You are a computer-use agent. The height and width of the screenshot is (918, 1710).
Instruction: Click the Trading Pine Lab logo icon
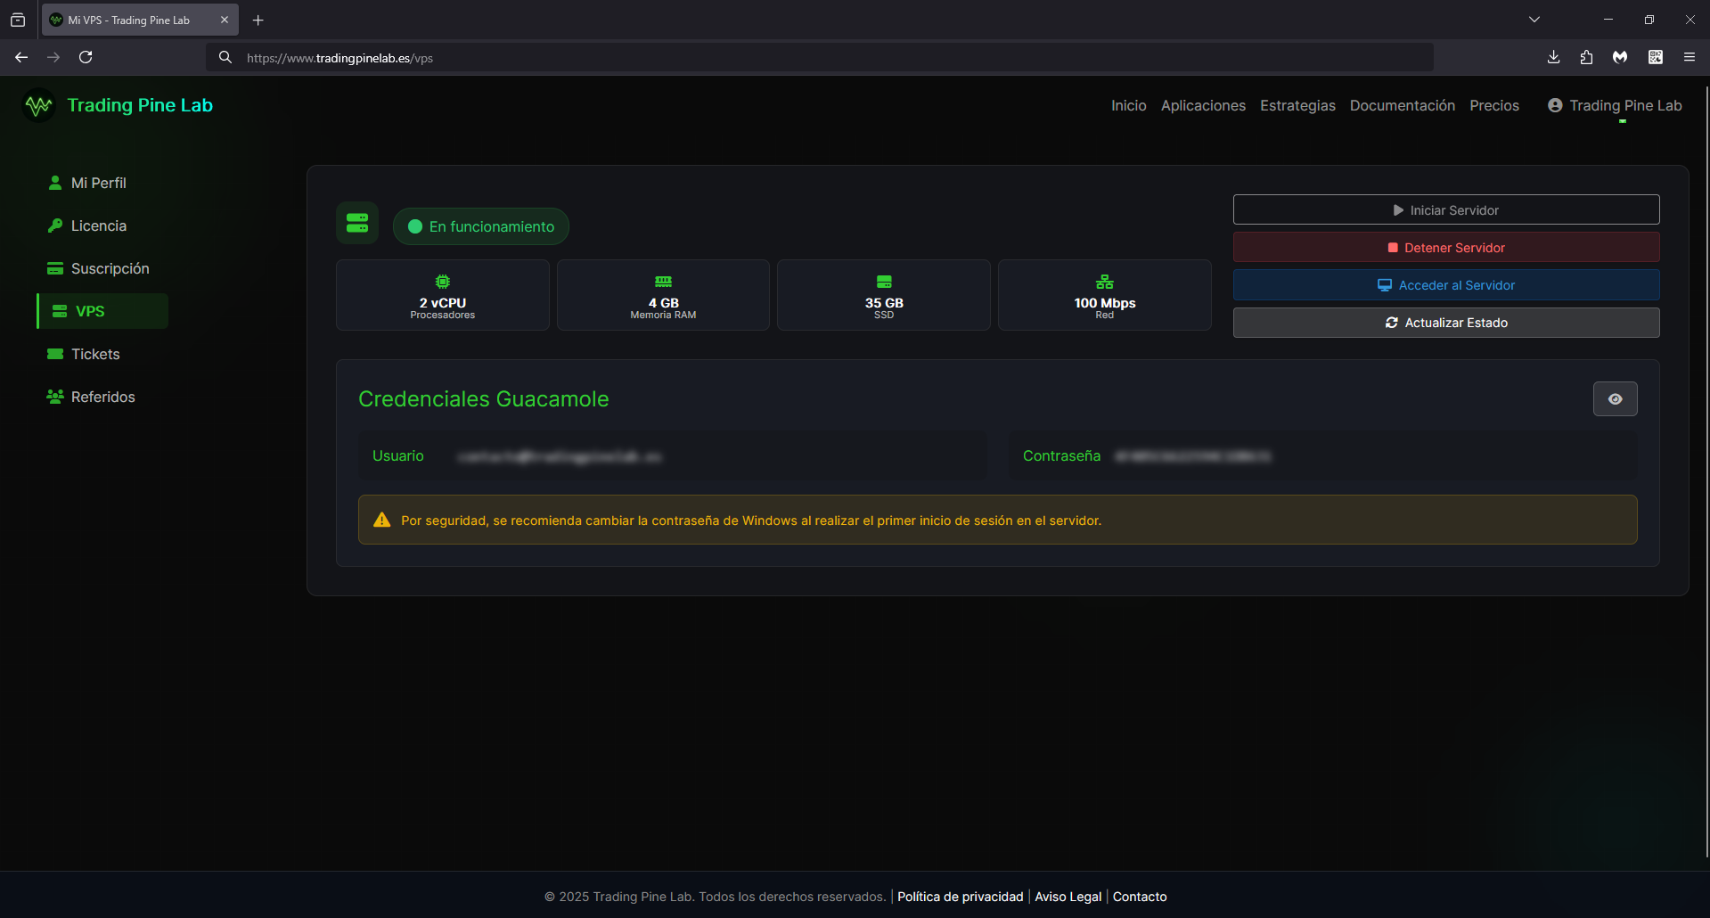click(38, 106)
